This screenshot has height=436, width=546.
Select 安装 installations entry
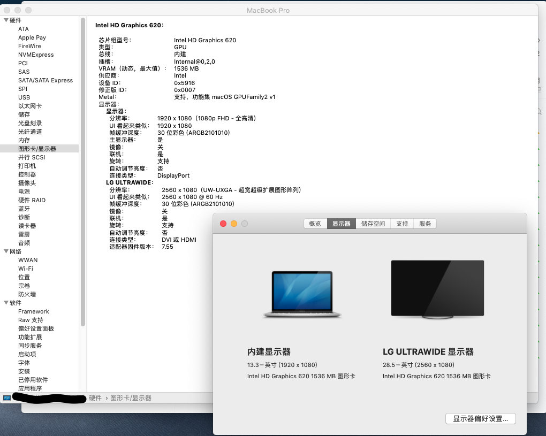[x=24, y=371]
